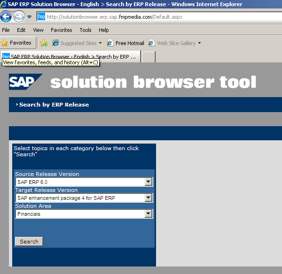This screenshot has width=282, height=274.
Task: Open the File menu
Action: (x=6, y=30)
